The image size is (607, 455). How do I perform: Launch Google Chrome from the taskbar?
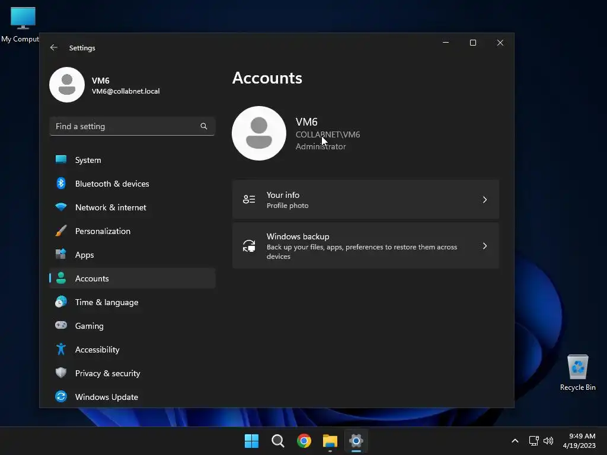(304, 441)
